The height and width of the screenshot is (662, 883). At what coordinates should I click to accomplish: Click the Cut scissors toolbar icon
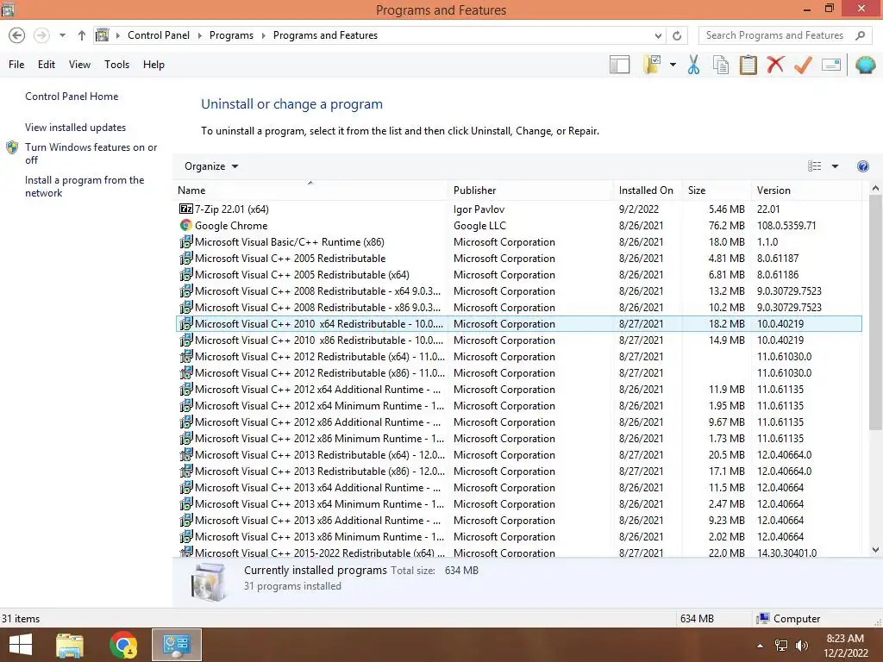point(693,65)
